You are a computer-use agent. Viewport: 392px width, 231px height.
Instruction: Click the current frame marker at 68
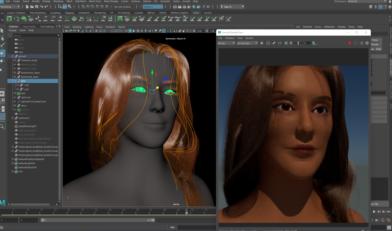coord(186,212)
